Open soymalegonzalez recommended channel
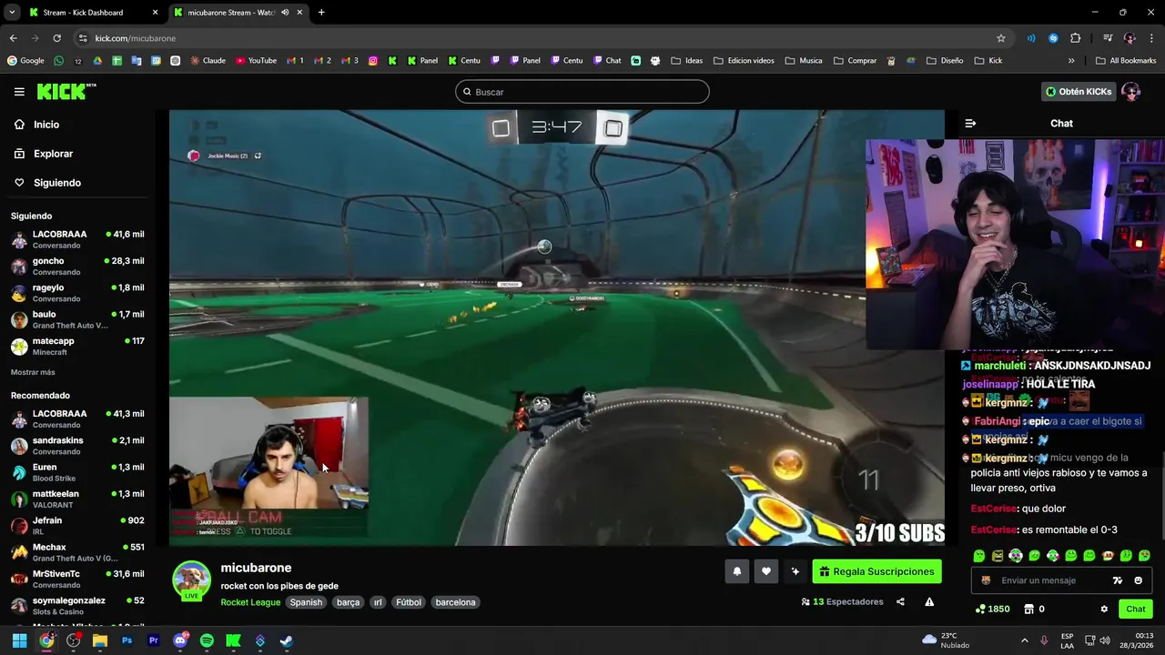 coord(79,605)
